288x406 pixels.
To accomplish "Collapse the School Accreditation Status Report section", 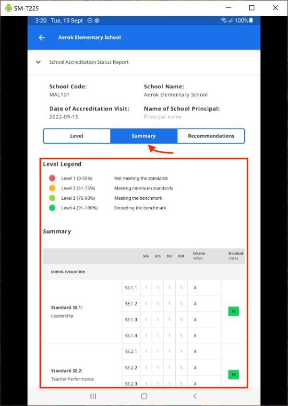I will [38, 62].
